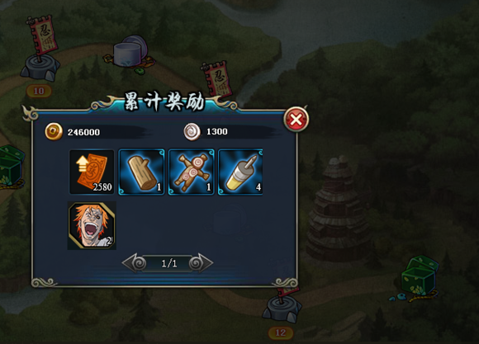Click the silver spiral token icon

point(192,131)
